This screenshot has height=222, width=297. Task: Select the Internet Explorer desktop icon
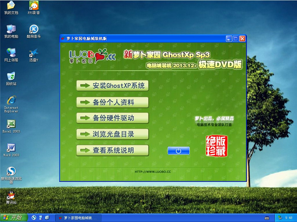[11, 104]
